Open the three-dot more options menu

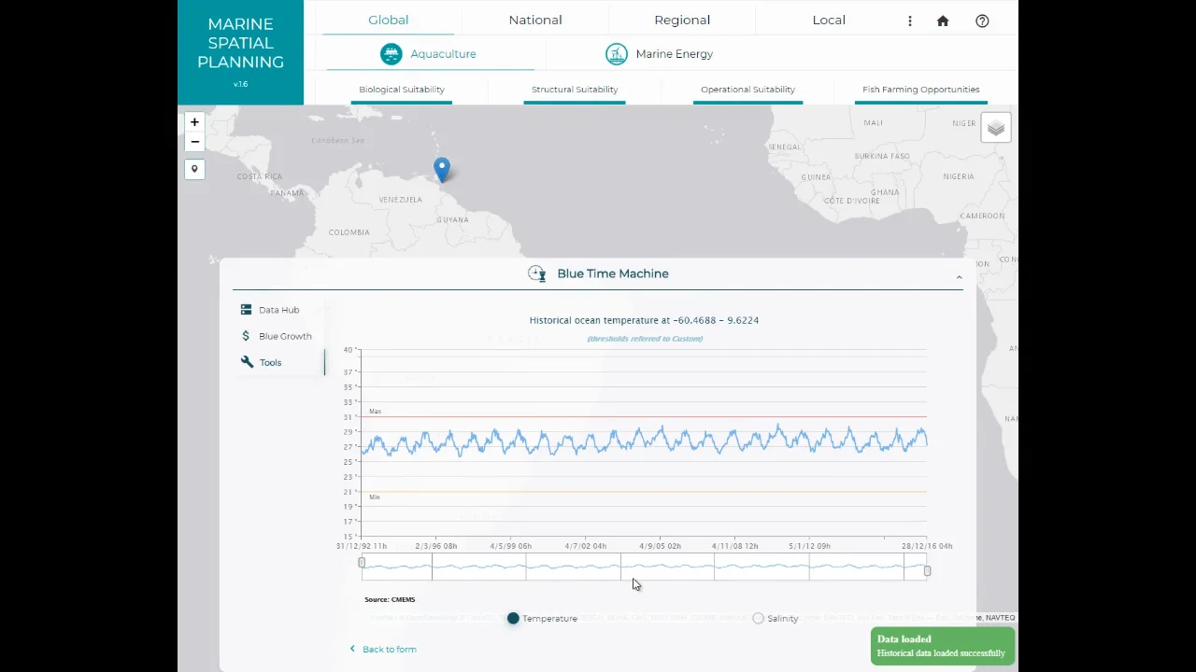(909, 21)
